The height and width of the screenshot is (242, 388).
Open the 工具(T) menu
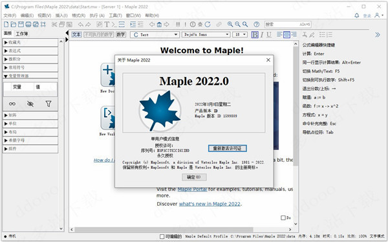point(115,16)
